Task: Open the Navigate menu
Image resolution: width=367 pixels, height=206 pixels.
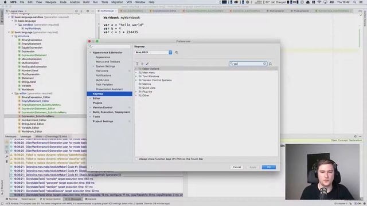Action: click(x=51, y=2)
